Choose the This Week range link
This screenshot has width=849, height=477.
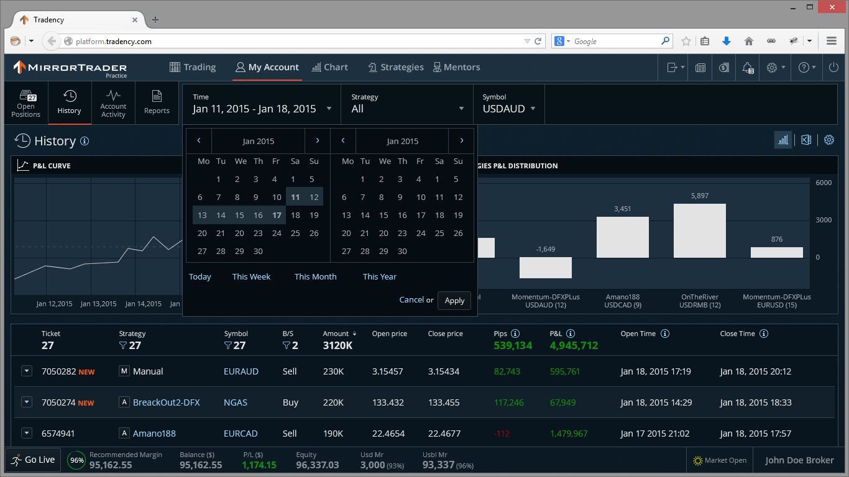pos(252,277)
